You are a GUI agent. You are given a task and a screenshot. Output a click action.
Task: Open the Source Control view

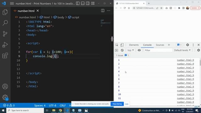click(x=5, y=34)
